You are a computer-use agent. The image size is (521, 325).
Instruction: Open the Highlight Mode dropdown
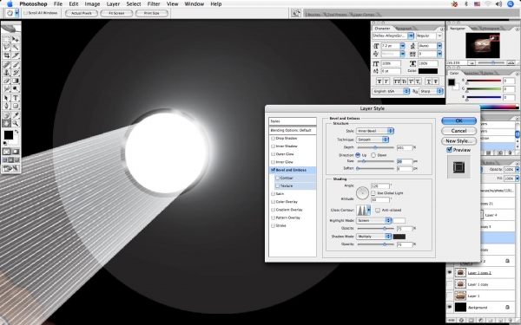(373, 220)
